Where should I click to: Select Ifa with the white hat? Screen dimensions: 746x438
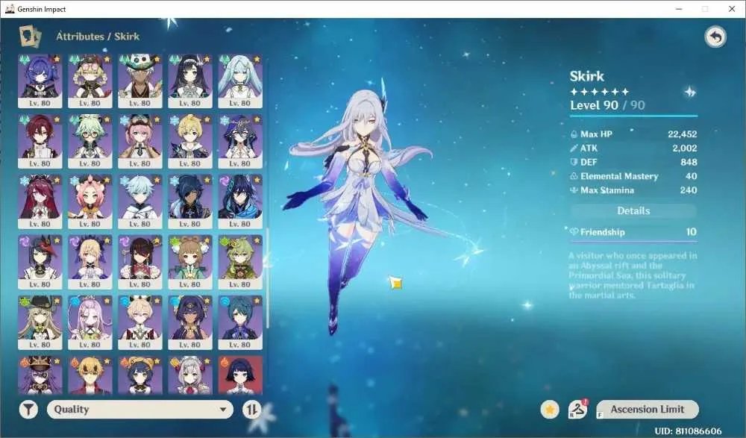pyautogui.click(x=140, y=81)
